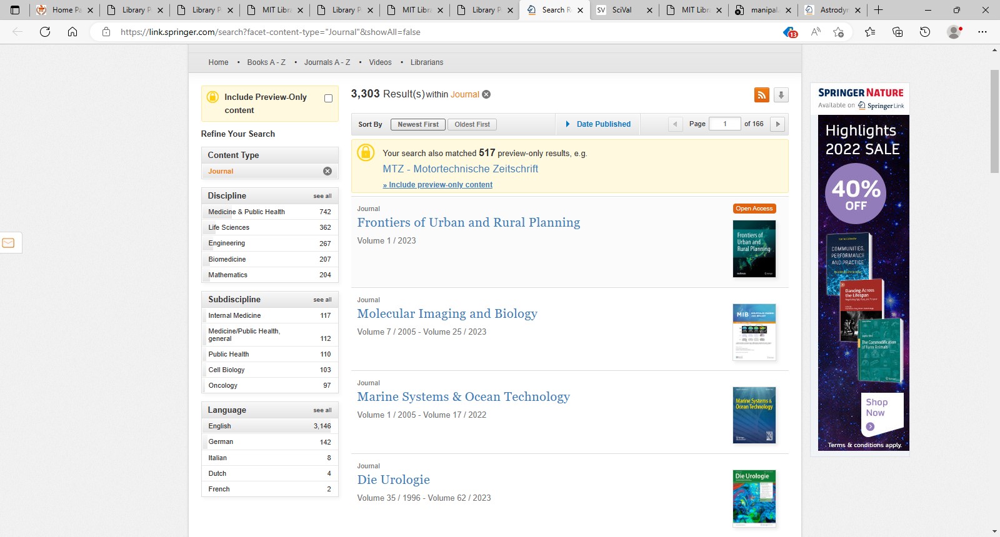This screenshot has height=537, width=1000.
Task: Go to the next results page arrow
Action: click(777, 124)
